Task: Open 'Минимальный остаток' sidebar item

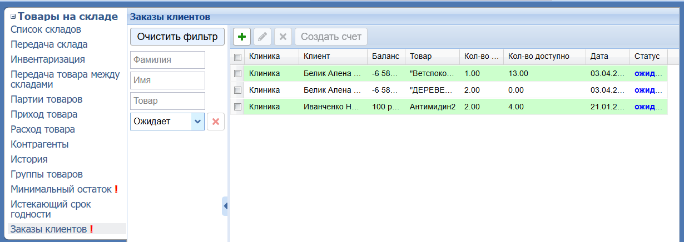Action: [61, 189]
